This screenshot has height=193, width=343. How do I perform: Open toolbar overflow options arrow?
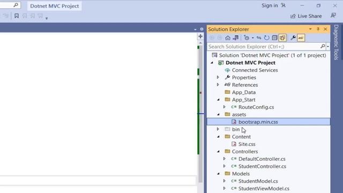click(x=47, y=18)
